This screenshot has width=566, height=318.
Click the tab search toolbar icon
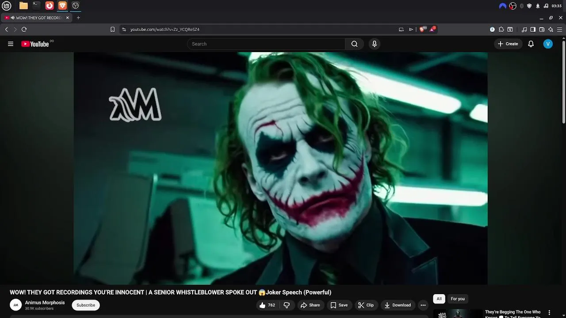[x=510, y=29]
